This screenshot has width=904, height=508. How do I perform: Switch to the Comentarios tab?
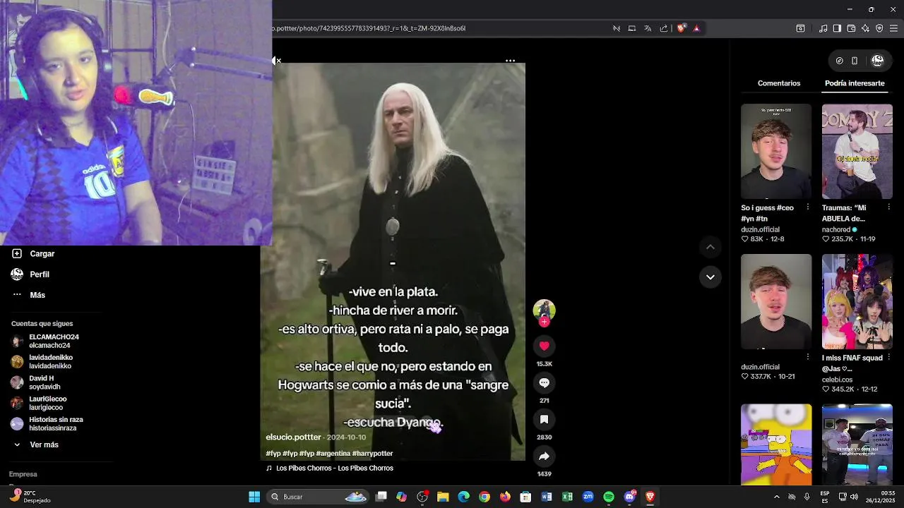click(x=779, y=83)
